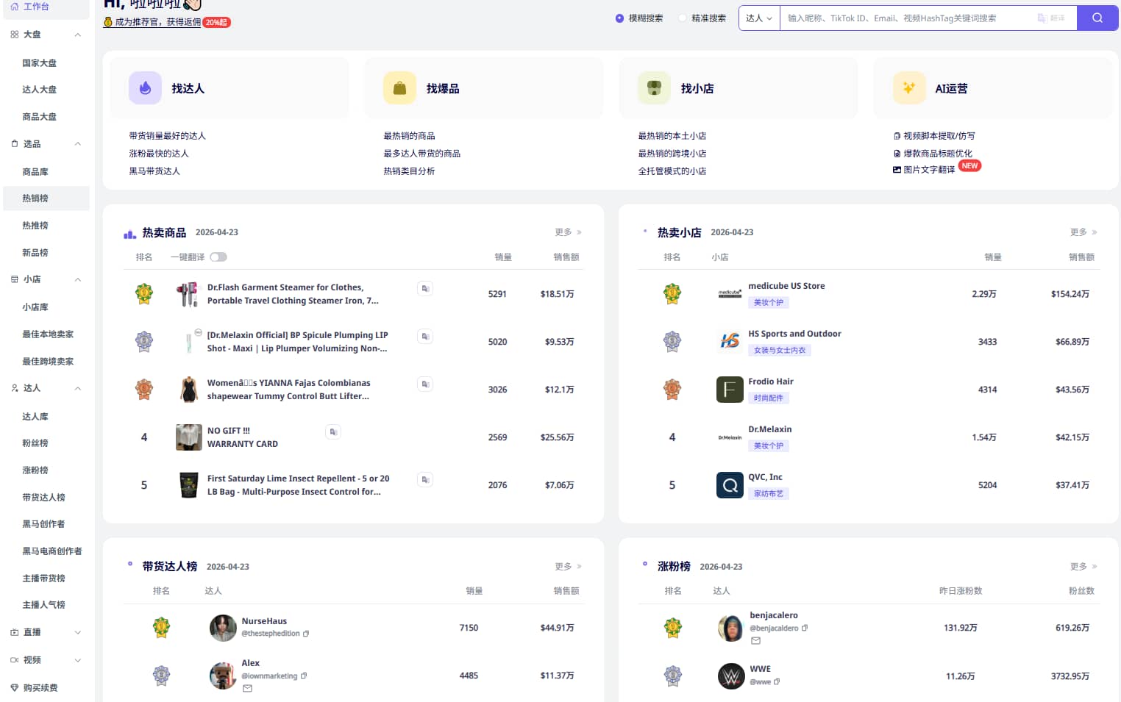
Task: Open the medicube US Store logo thumbnail
Action: (x=729, y=294)
